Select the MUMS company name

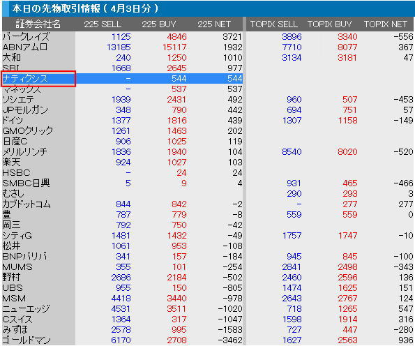coord(17,267)
